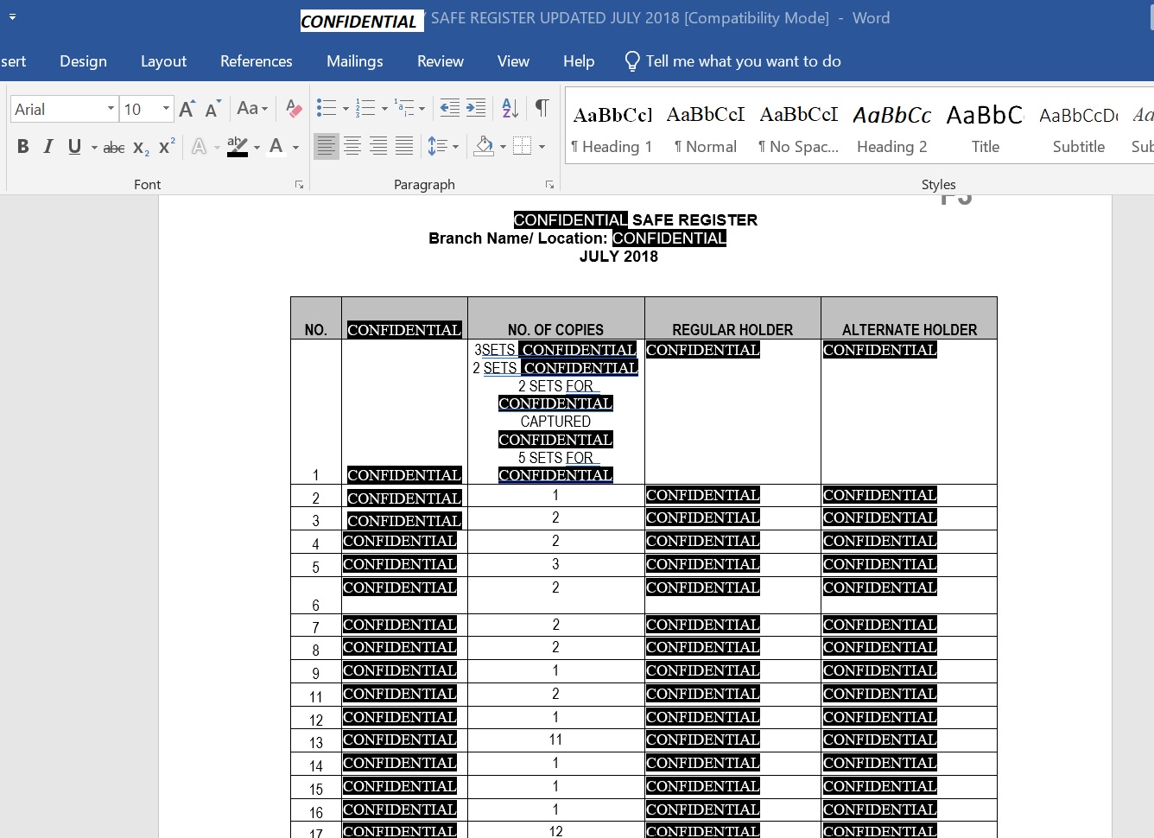Align text to the right
Screen dimensions: 1154x838
point(378,146)
